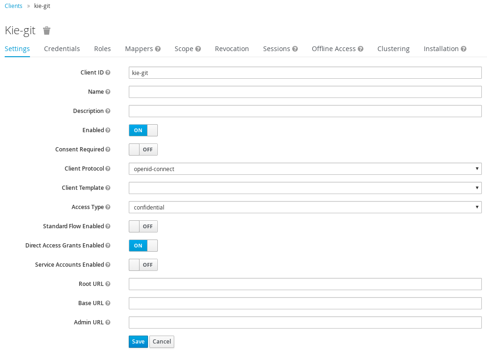Open the Offline Access tab
This screenshot has width=487, height=352.
pyautogui.click(x=333, y=49)
